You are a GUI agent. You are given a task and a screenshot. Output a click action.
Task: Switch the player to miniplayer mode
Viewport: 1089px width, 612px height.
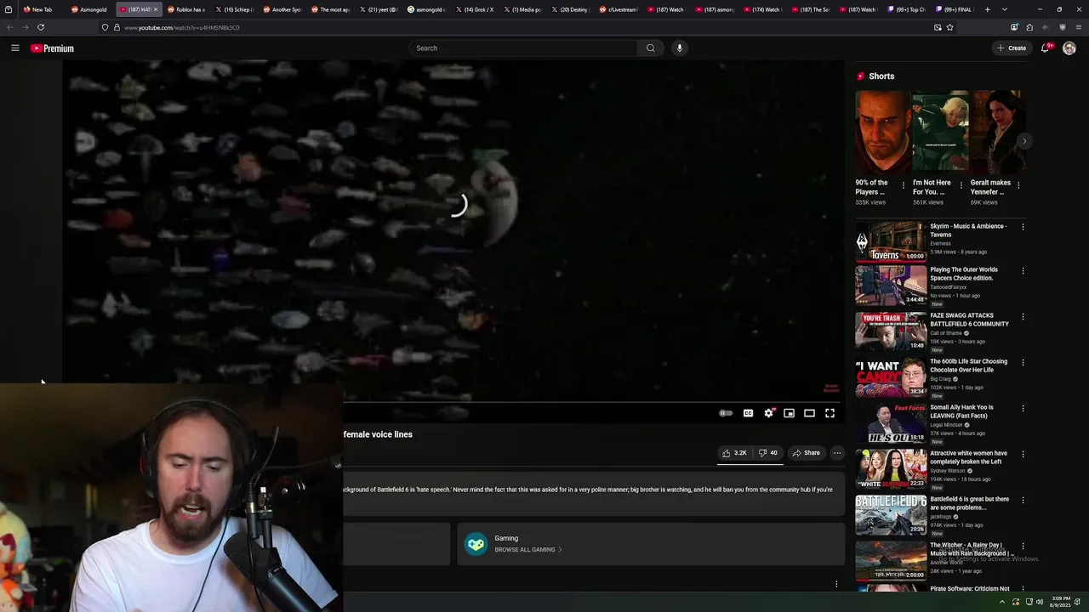790,413
